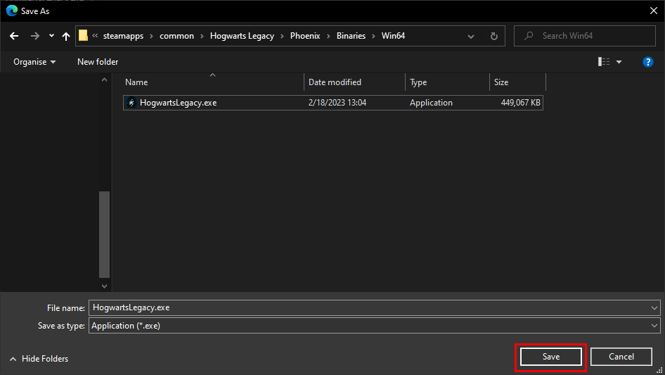Refresh the Win64 folder view
The height and width of the screenshot is (375, 665).
pos(494,36)
